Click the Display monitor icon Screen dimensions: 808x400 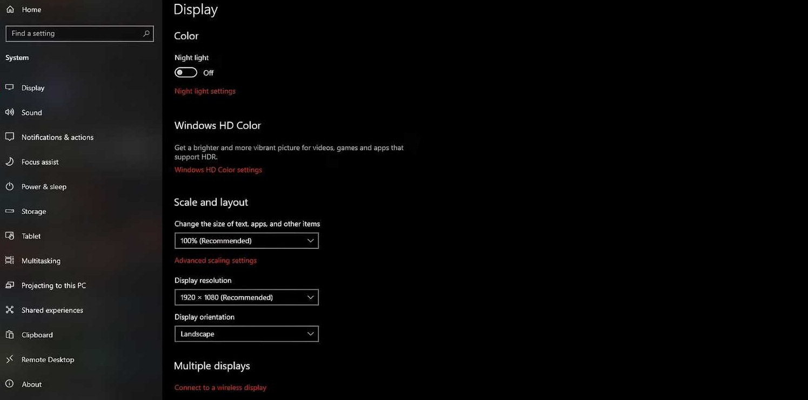point(10,87)
